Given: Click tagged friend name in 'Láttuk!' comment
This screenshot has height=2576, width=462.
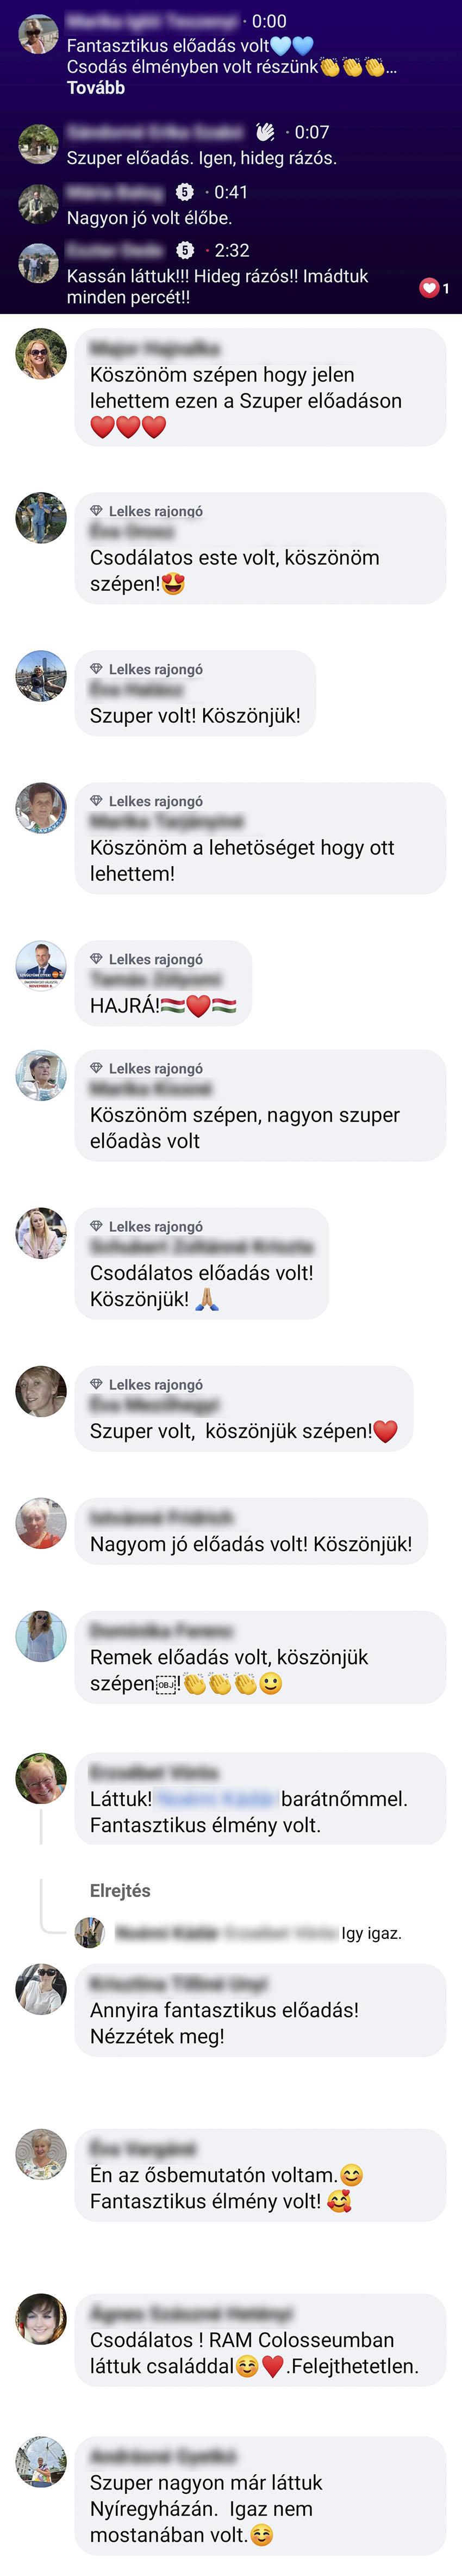Looking at the screenshot, I should pyautogui.click(x=215, y=1798).
